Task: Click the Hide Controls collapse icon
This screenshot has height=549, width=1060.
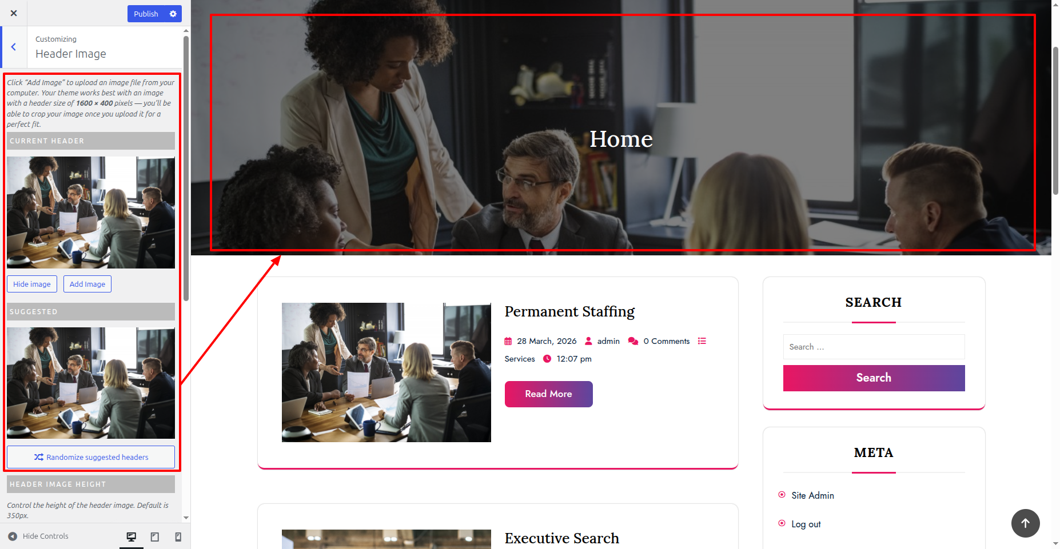Action: pyautogui.click(x=13, y=536)
